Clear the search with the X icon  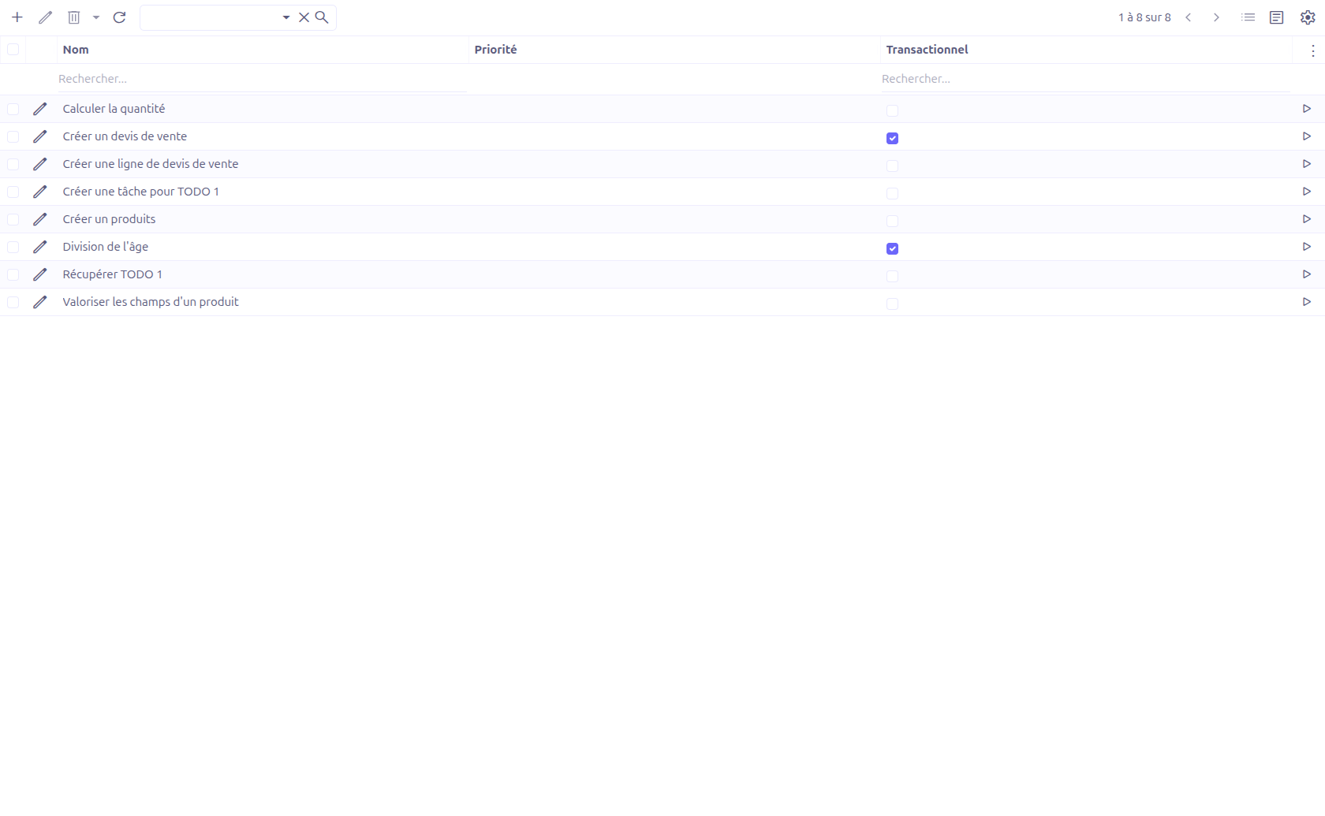(x=304, y=17)
